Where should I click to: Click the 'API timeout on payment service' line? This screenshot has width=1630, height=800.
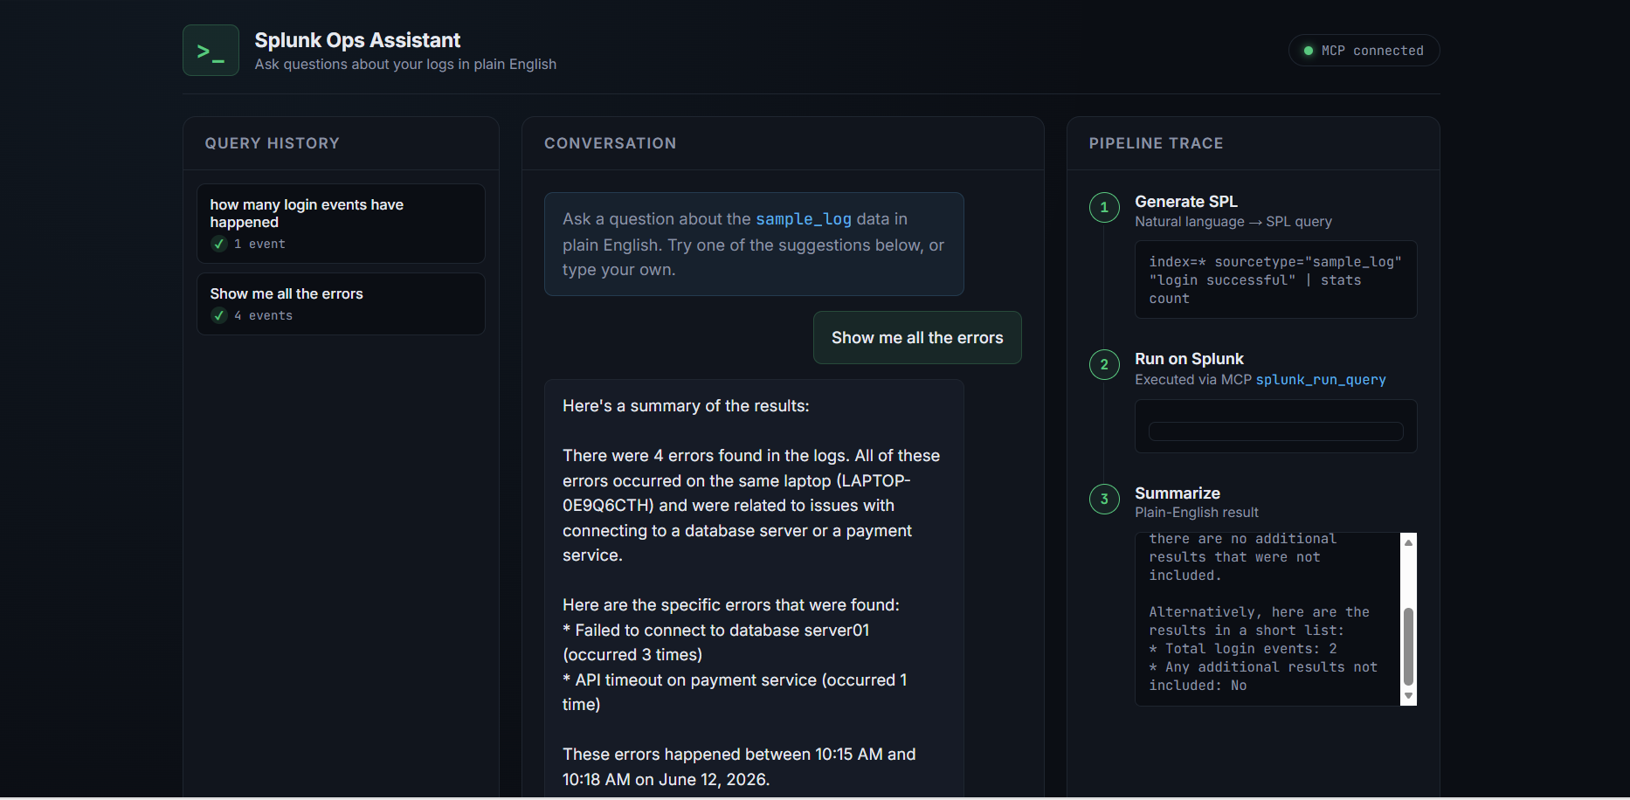735,693
